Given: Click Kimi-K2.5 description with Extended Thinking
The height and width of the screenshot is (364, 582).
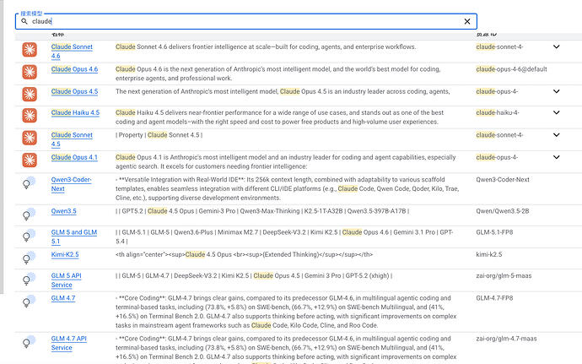Looking at the screenshot, I should (244, 255).
